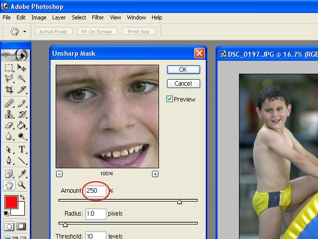Select the Pen tool
Image resolution: width=318 pixels, height=239 pixels.
pyautogui.click(x=9, y=160)
